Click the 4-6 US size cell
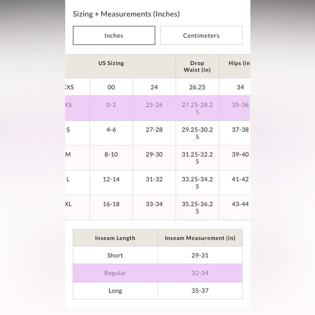Screen dimensions: 315x315 coord(111,129)
